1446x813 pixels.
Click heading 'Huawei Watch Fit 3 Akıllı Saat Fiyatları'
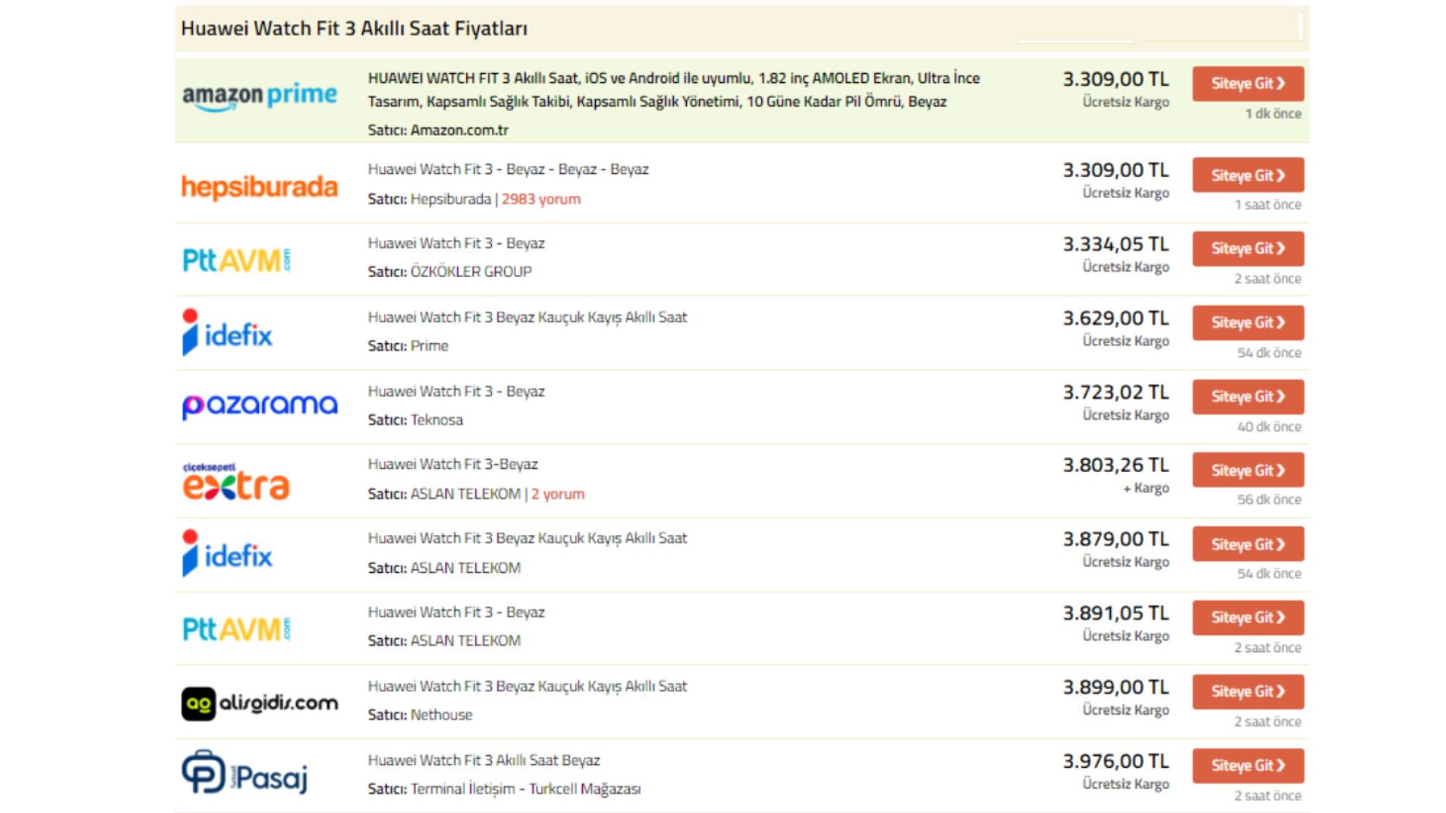[x=354, y=29]
